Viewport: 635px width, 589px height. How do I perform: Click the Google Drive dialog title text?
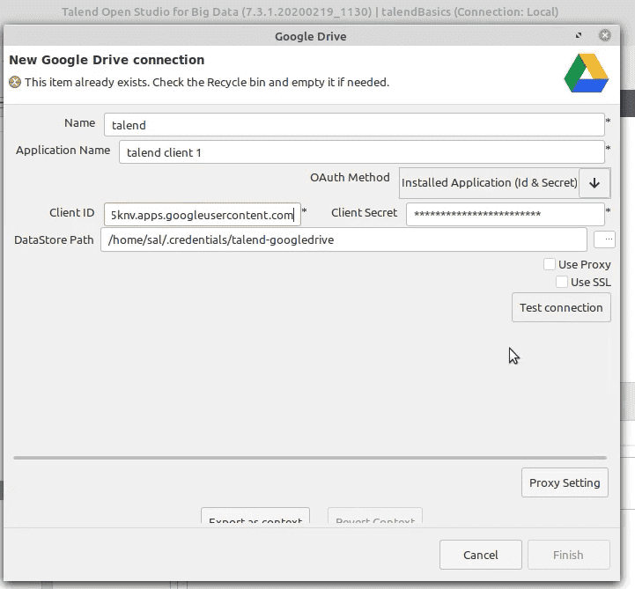[x=311, y=36]
